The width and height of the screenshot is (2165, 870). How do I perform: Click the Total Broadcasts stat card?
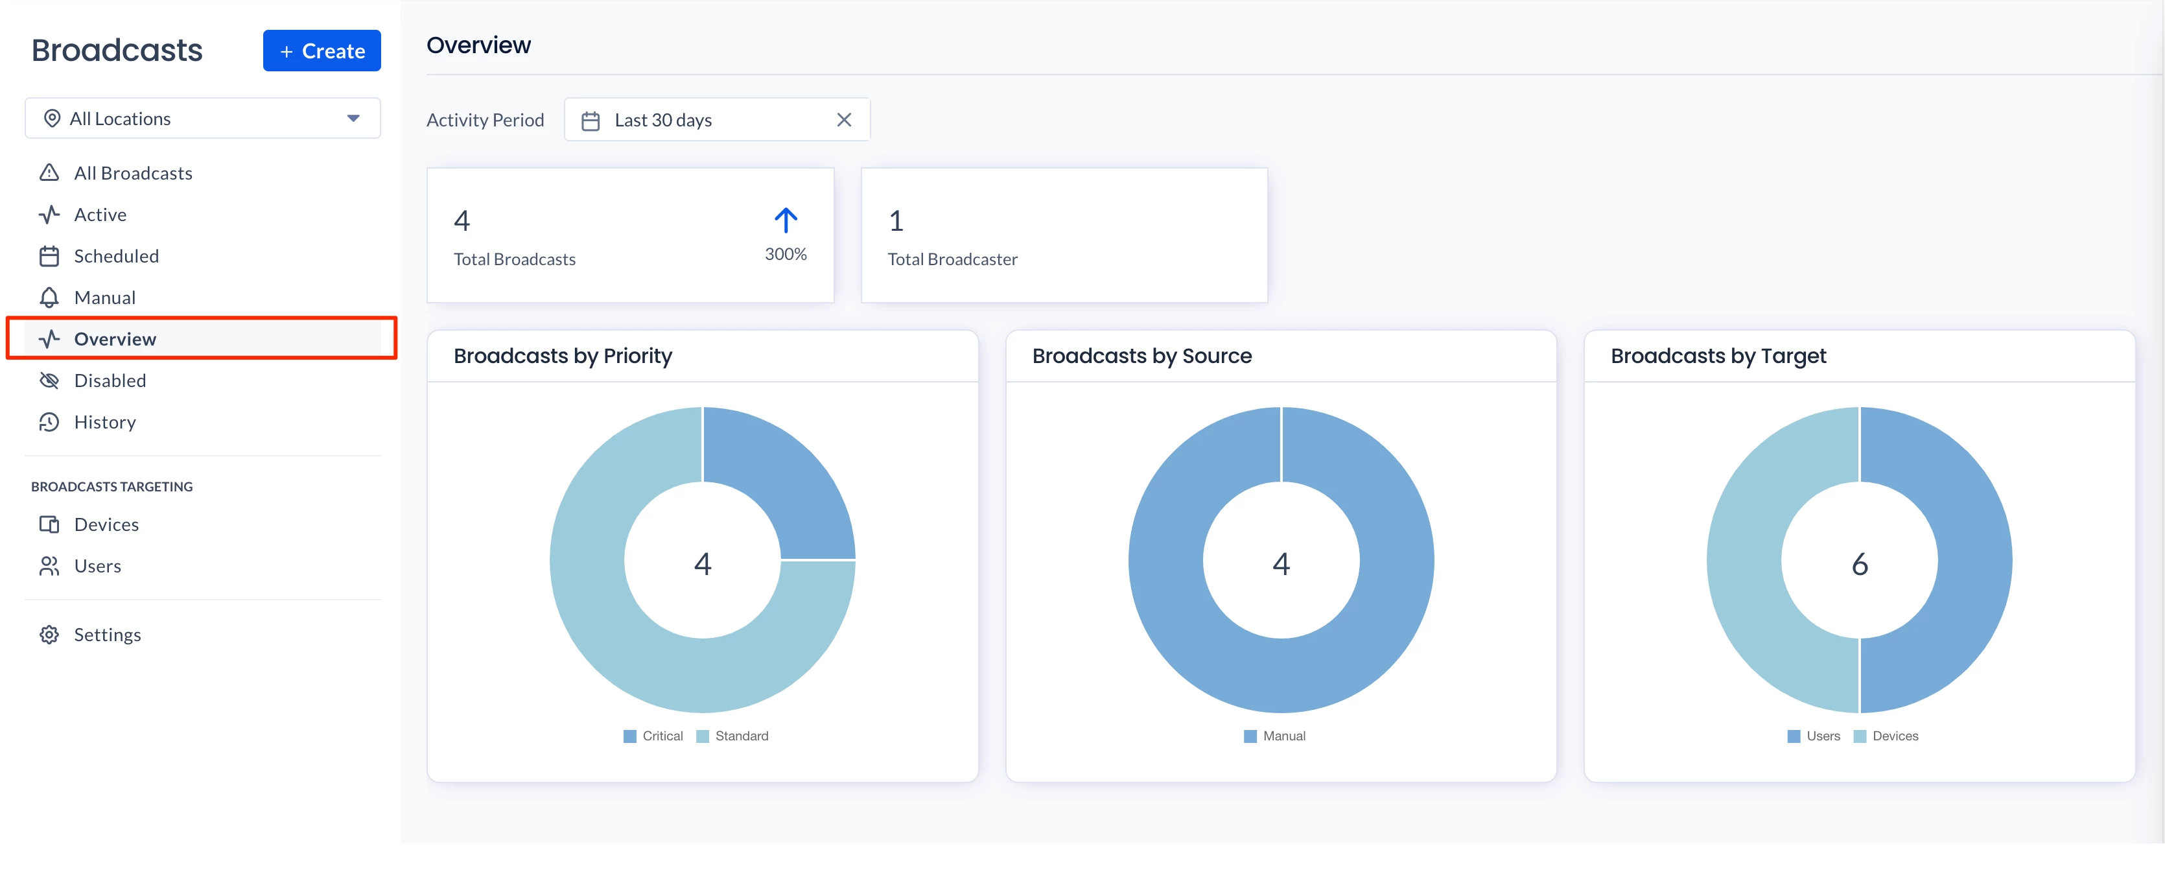(629, 235)
